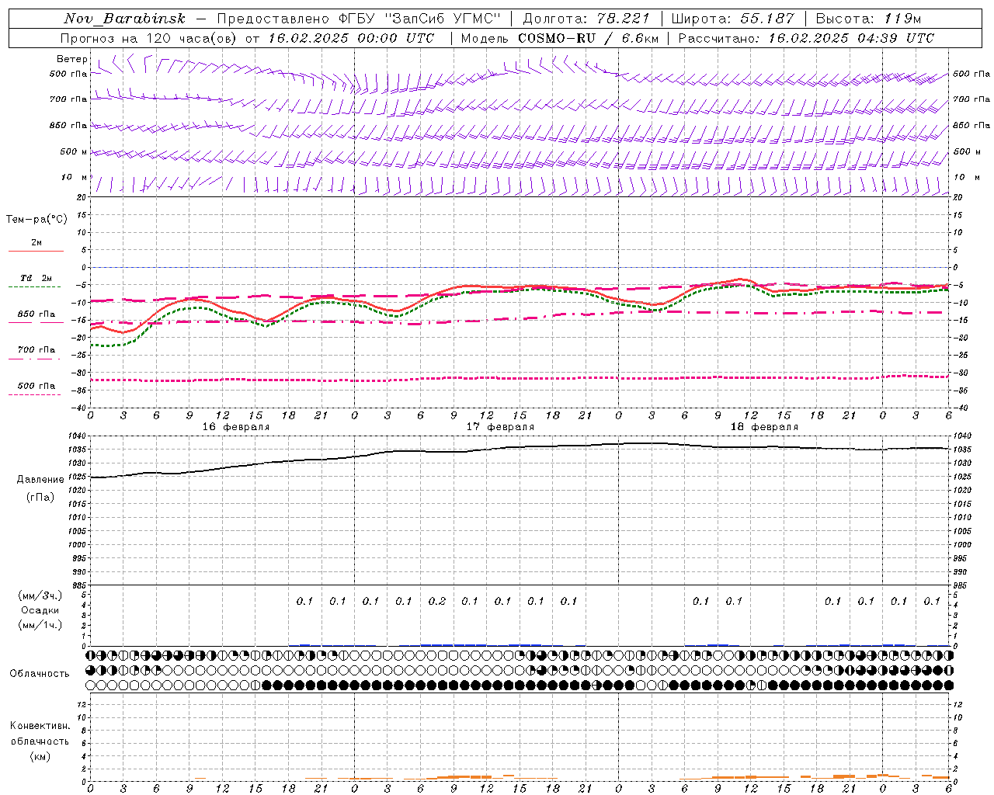Click the Ветер wind panel label
Screen dimensions: 994x795
click(72, 59)
